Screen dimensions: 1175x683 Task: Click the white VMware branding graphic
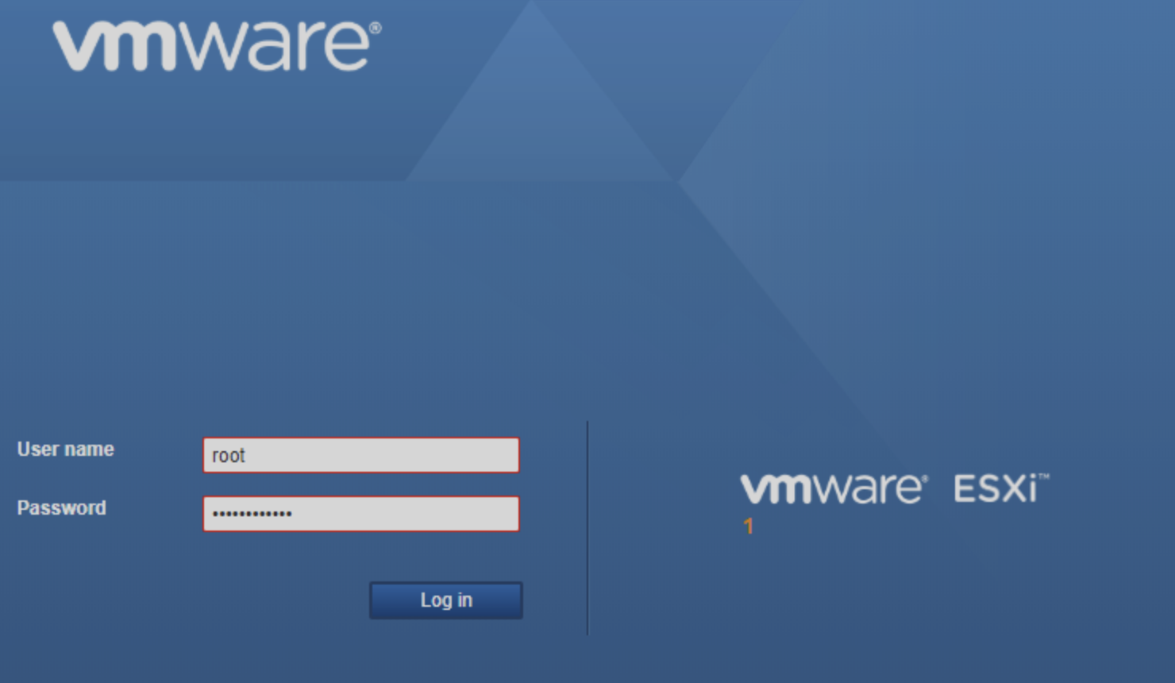(214, 44)
